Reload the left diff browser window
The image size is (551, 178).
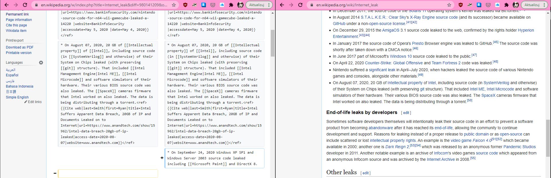[x=25, y=5]
